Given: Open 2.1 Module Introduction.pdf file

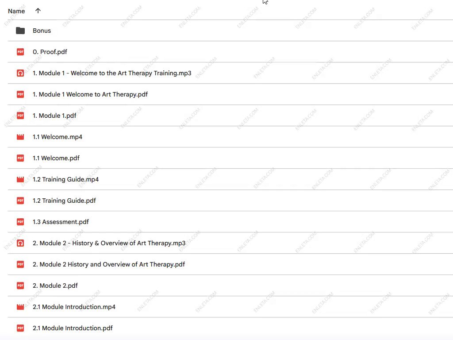Looking at the screenshot, I should 73,328.
